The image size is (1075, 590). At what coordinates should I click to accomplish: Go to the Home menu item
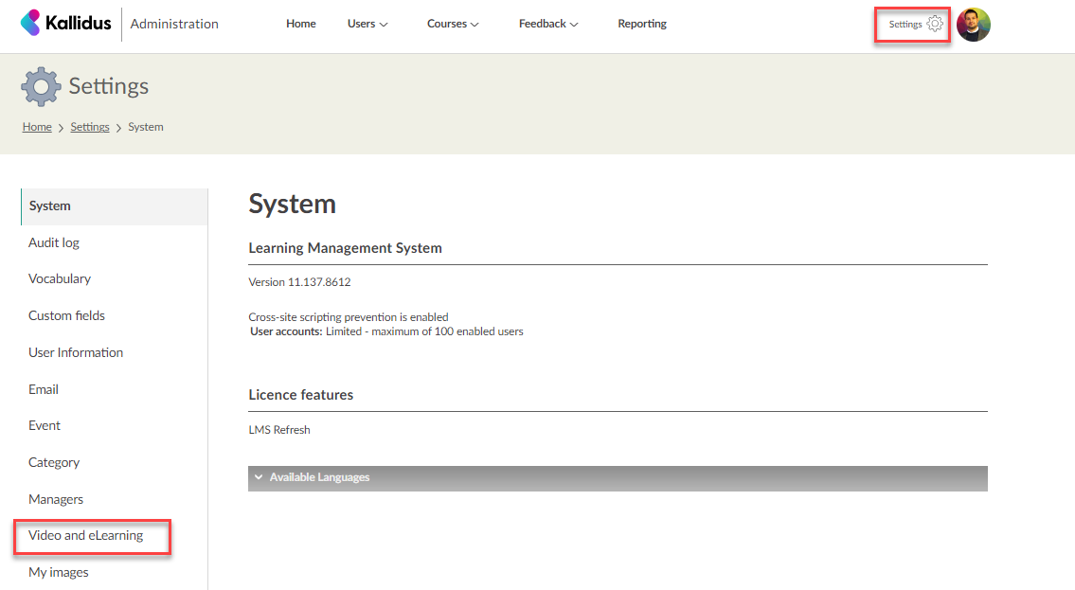pos(301,24)
